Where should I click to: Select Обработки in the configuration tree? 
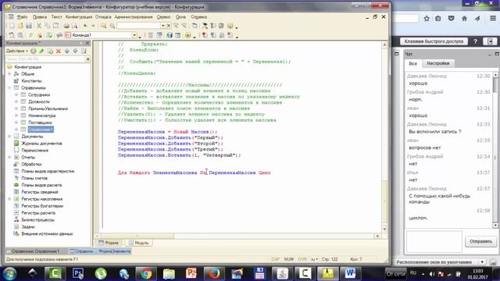point(31,165)
